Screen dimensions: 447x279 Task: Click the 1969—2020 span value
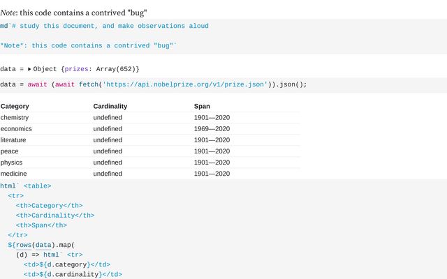(212, 128)
